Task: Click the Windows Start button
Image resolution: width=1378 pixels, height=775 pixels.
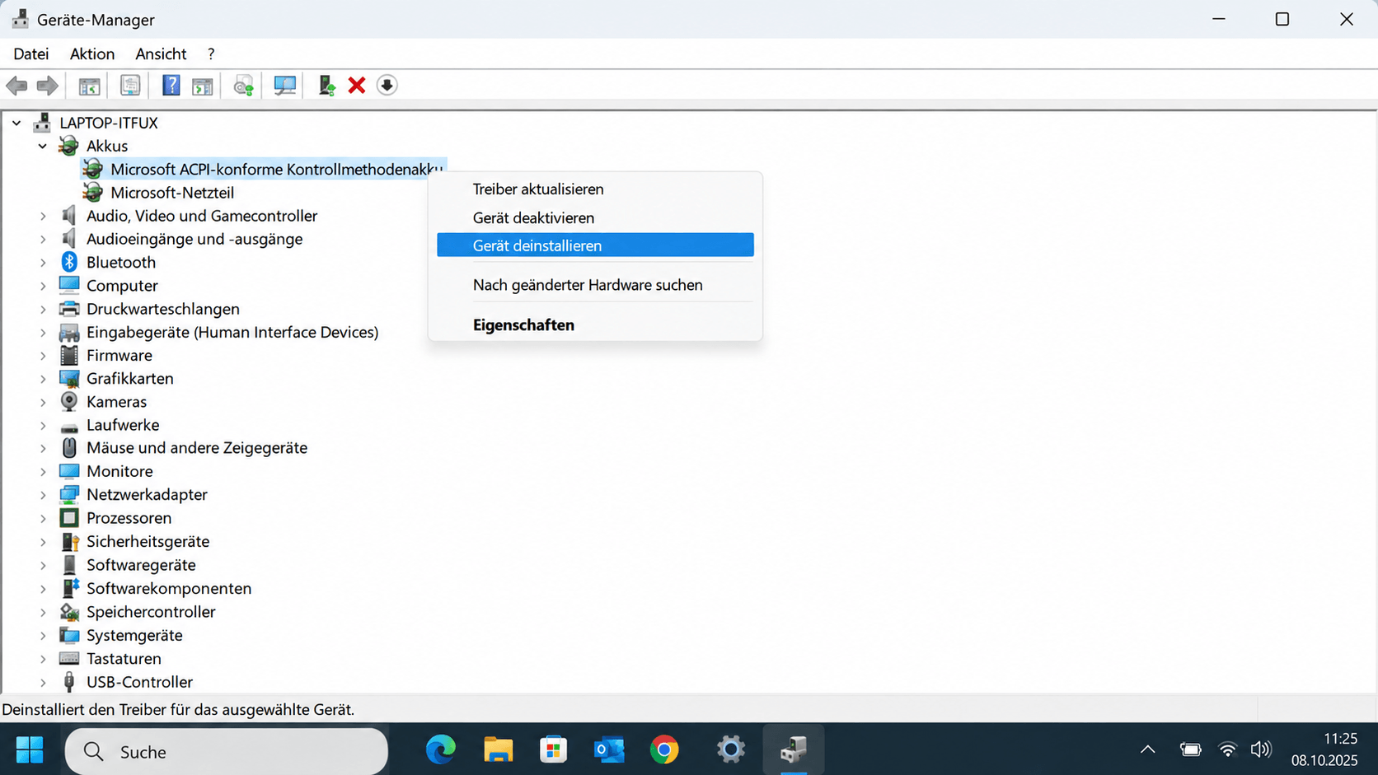Action: (x=30, y=750)
